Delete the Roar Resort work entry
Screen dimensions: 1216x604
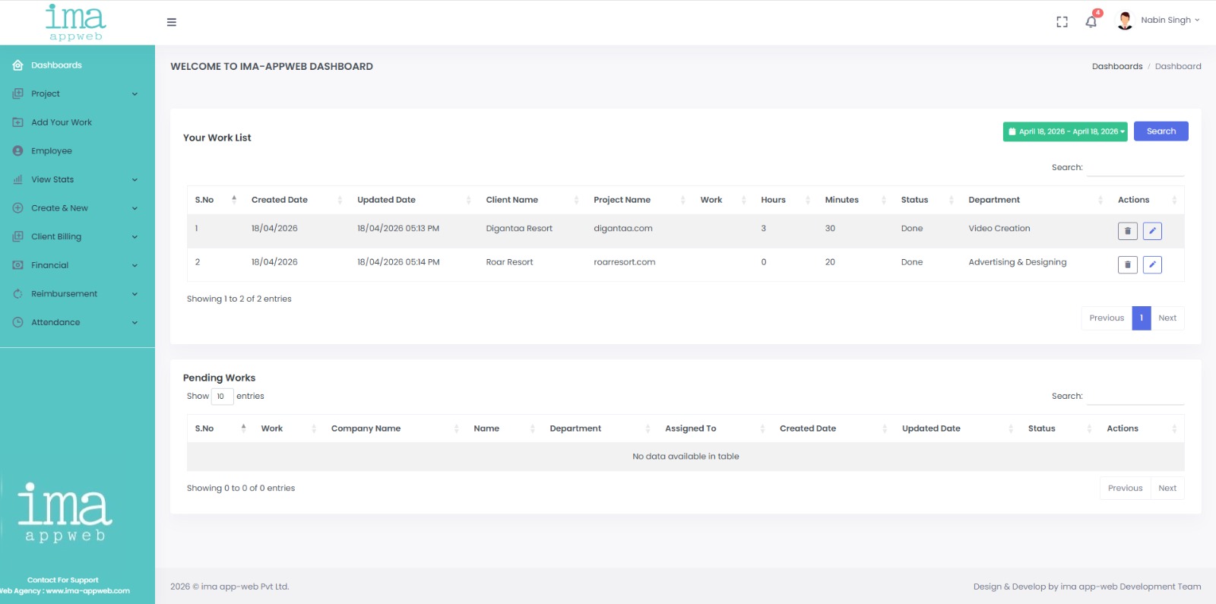click(x=1127, y=265)
